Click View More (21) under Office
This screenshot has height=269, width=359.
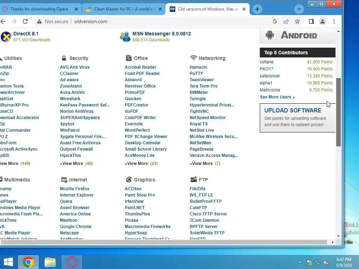point(141,164)
